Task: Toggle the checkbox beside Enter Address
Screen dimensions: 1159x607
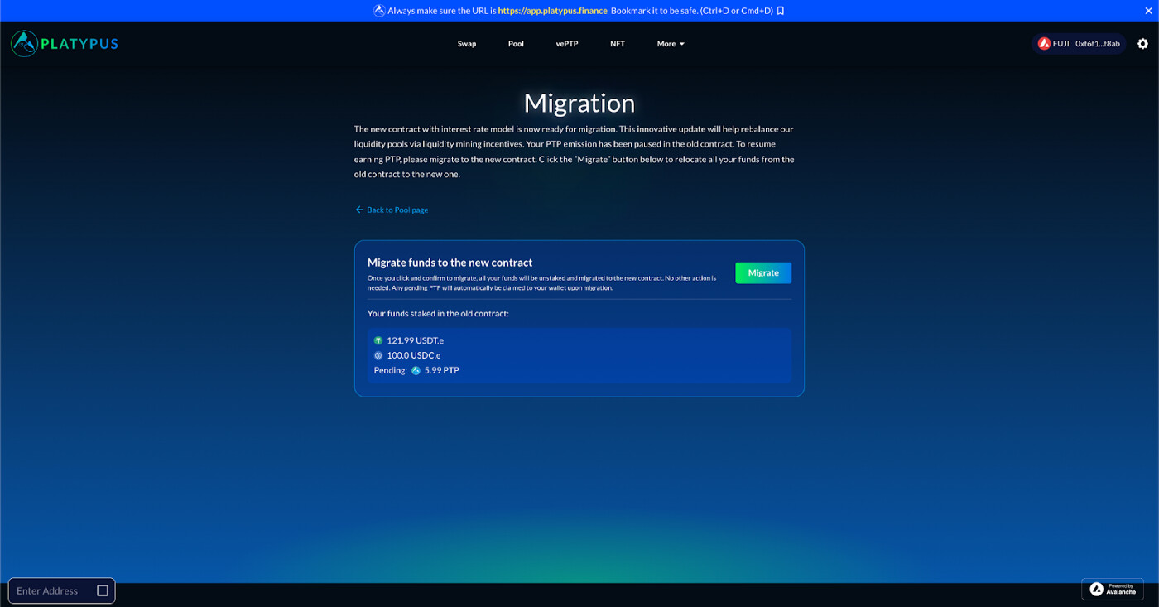Action: click(x=103, y=590)
